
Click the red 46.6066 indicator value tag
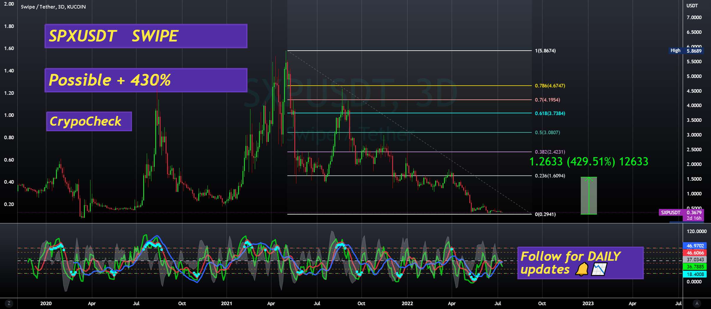click(695, 253)
